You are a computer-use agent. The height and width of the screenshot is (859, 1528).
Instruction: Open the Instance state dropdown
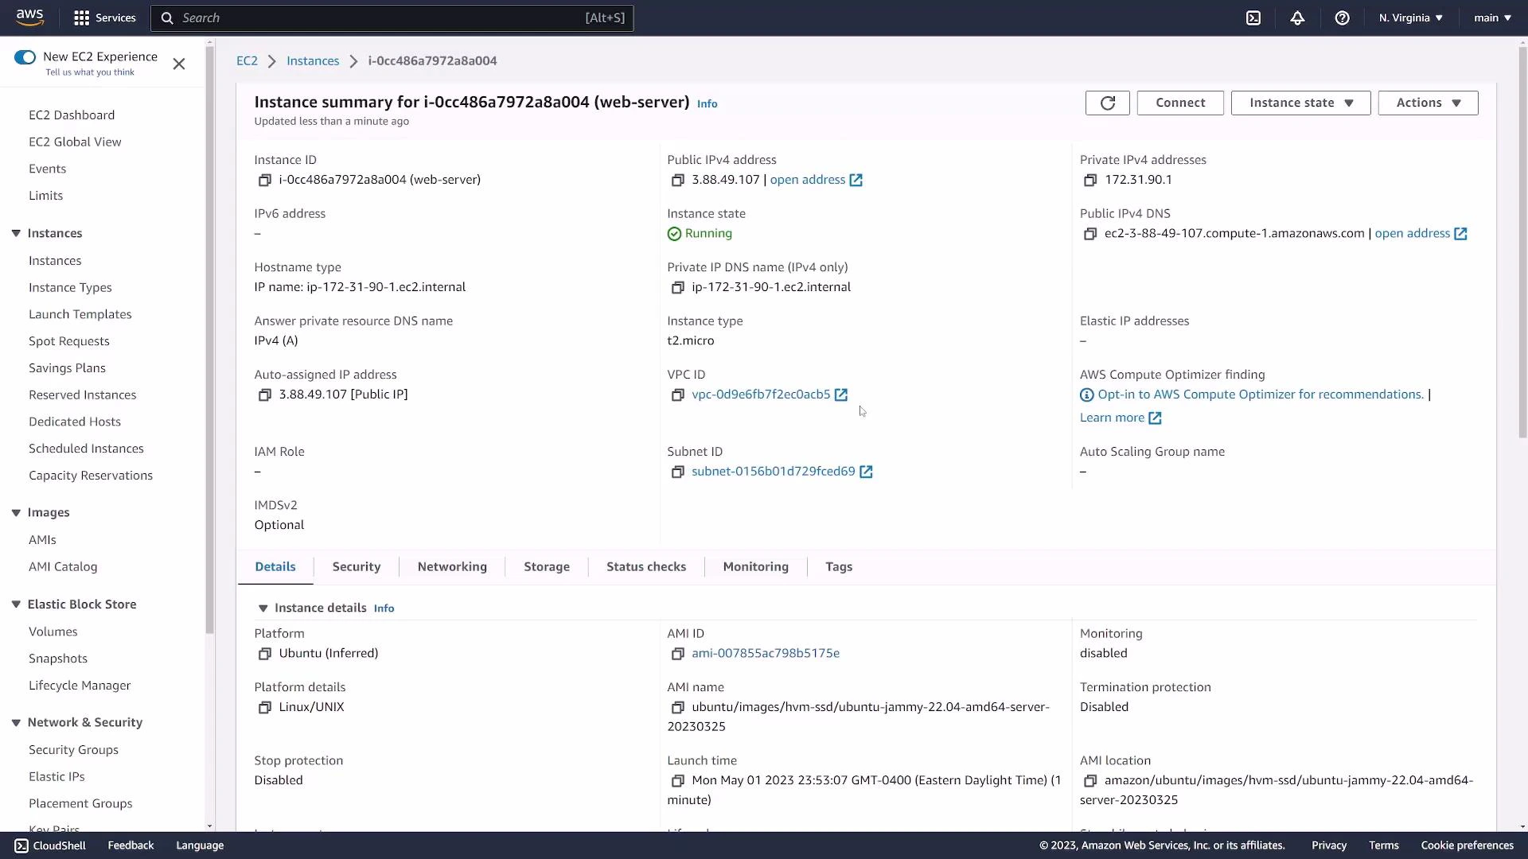tap(1300, 103)
